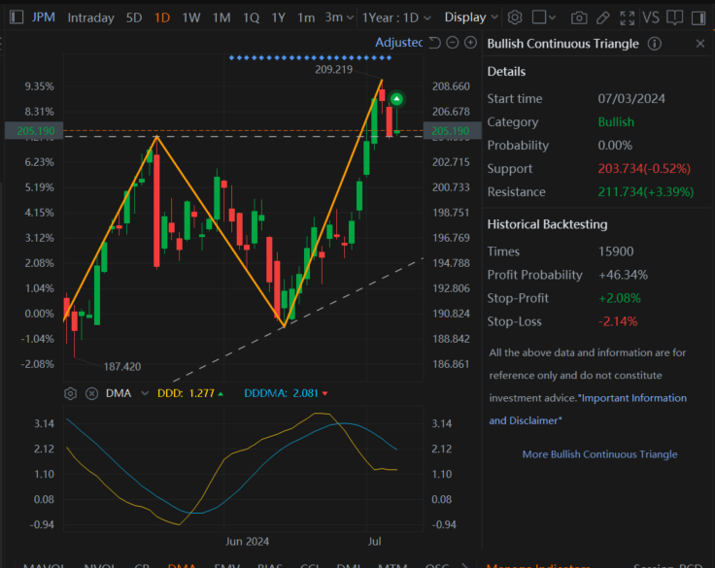Screen dimensions: 715x568
Task: Click the Details heading
Action: (506, 72)
